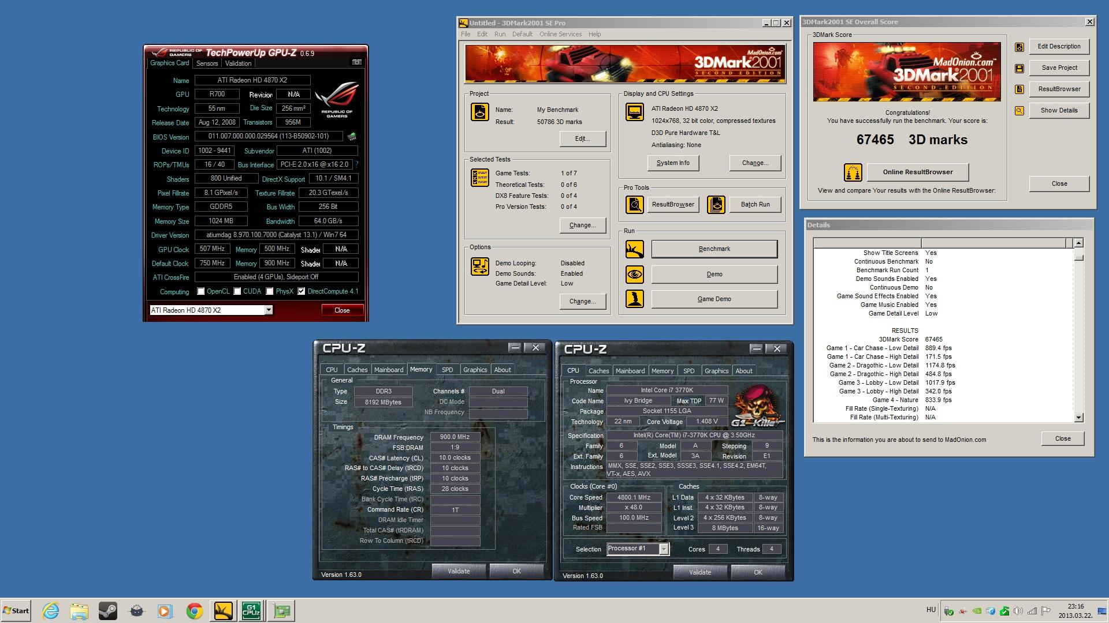1109x623 pixels.
Task: Click the BIOS save chip icon in GPU-Z
Action: click(351, 137)
